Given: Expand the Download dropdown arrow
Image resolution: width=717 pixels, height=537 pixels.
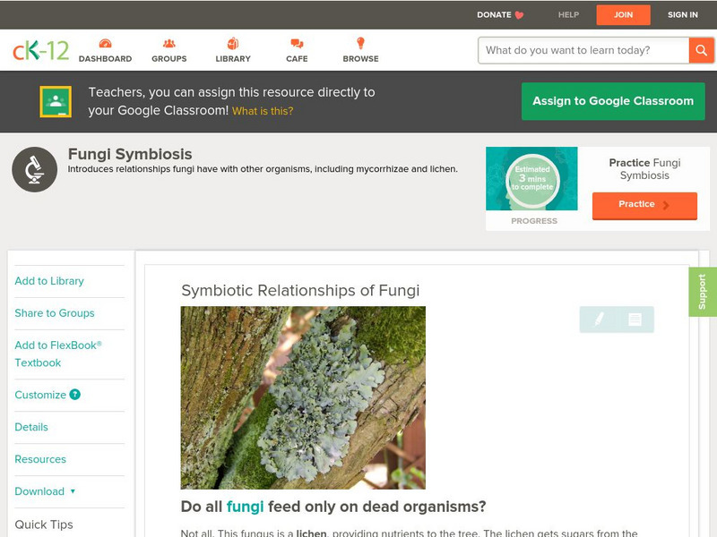Looking at the screenshot, I should point(73,491).
